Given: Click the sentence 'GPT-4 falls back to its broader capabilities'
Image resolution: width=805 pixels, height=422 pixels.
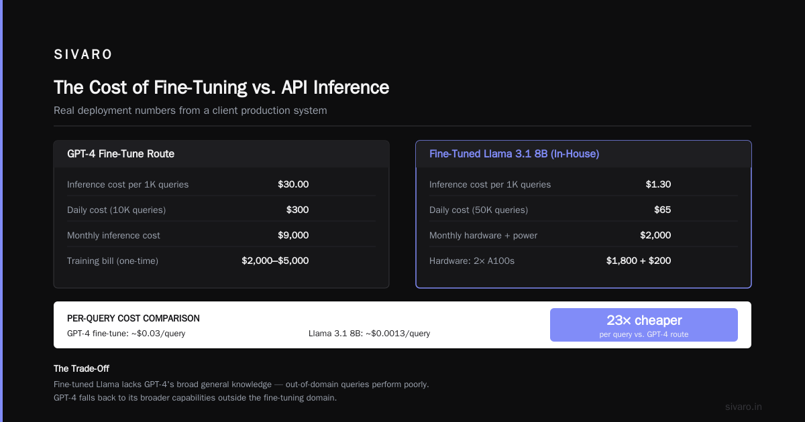Looking at the screenshot, I should click(x=195, y=398).
